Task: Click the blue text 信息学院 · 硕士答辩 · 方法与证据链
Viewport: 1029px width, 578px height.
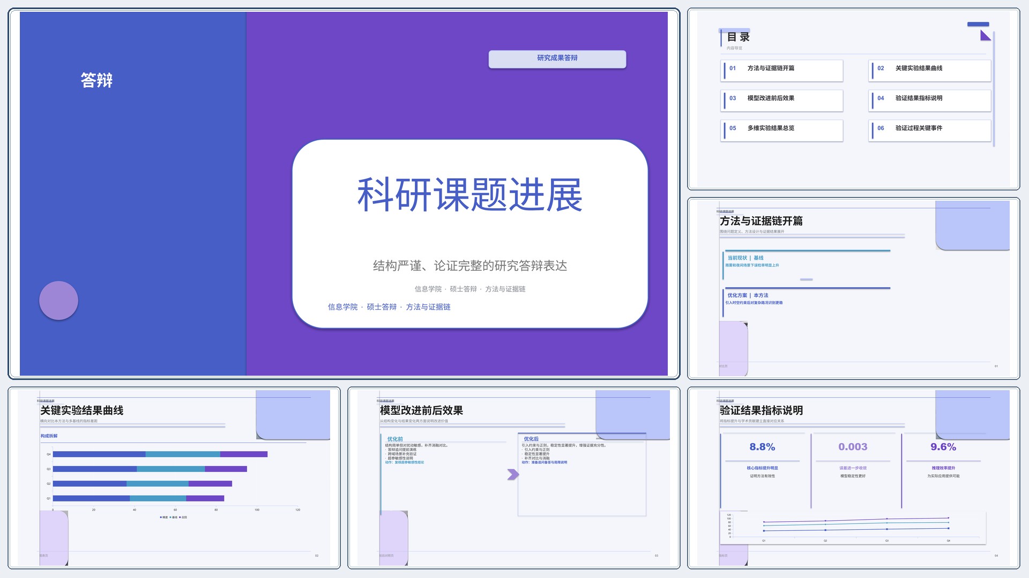Action: click(389, 307)
